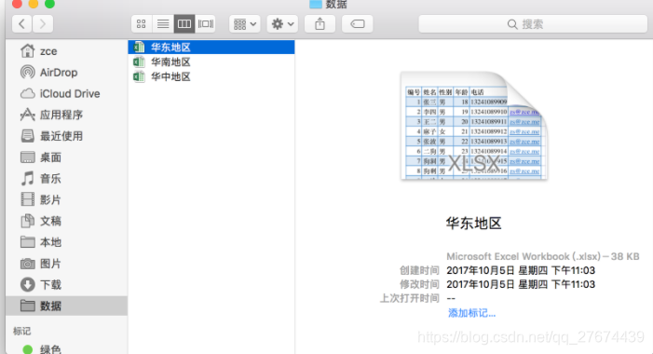Open 下载 in sidebar
The width and height of the screenshot is (653, 354).
tap(67, 285)
